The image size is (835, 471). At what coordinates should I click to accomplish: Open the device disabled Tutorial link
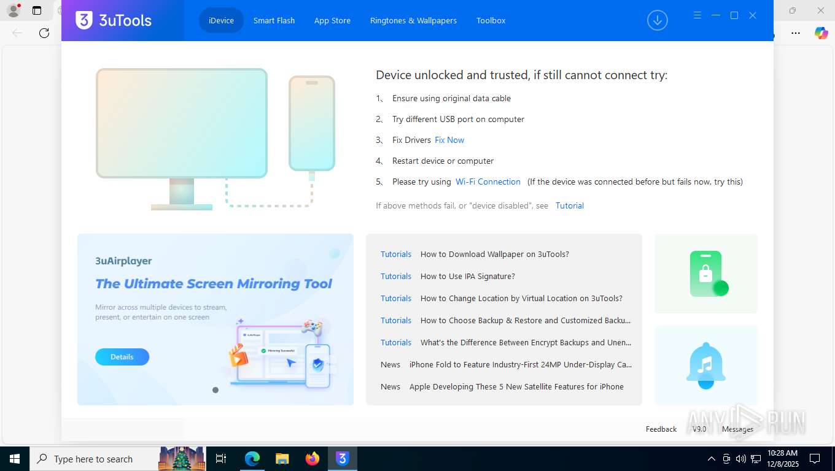[570, 205]
